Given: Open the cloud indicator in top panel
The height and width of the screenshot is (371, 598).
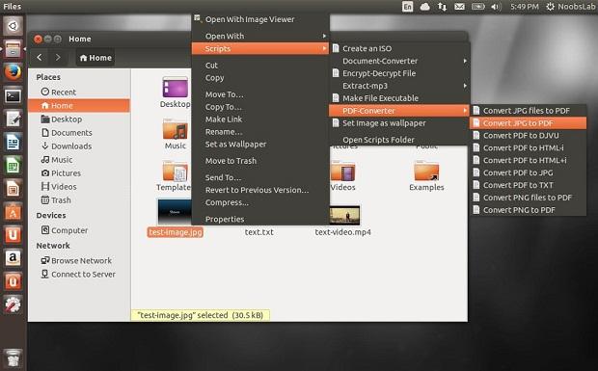Looking at the screenshot, I should pos(424,7).
